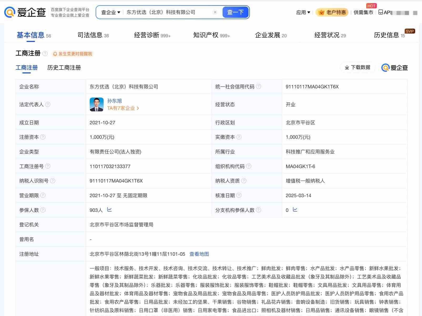Open the 查看地图 link for registered address
This screenshot has width=422, height=316.
199,254
